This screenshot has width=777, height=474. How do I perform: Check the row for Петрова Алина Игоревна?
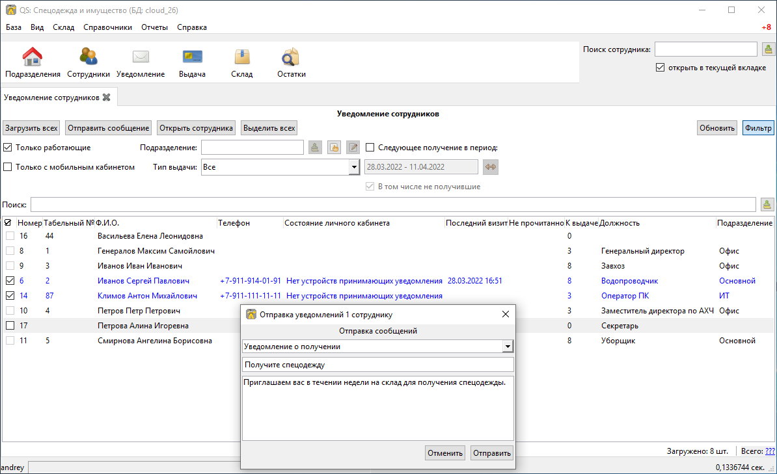coord(10,325)
